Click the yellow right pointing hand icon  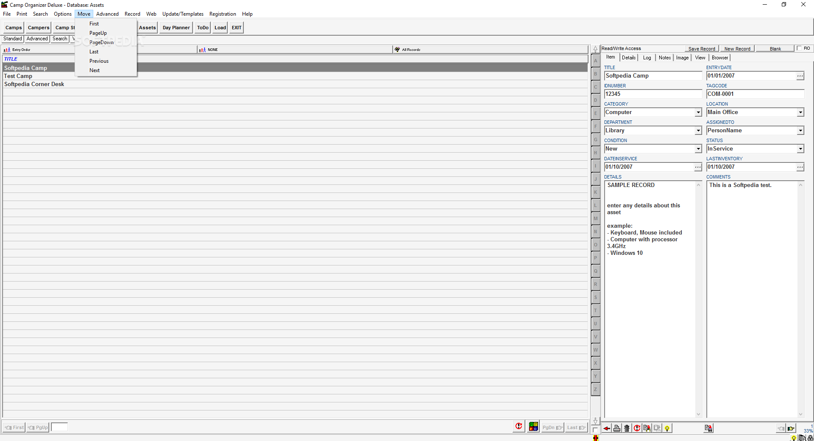tap(791, 429)
